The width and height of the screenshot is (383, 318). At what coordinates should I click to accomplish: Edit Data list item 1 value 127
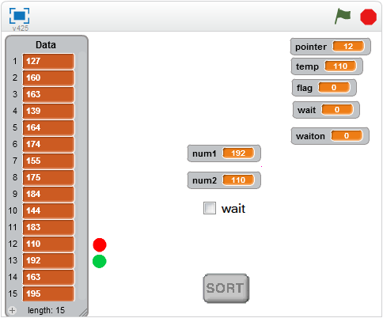click(48, 61)
